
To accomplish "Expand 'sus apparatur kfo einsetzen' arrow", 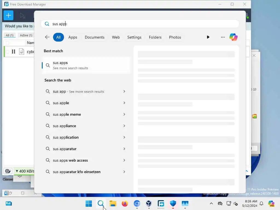I will (124, 172).
